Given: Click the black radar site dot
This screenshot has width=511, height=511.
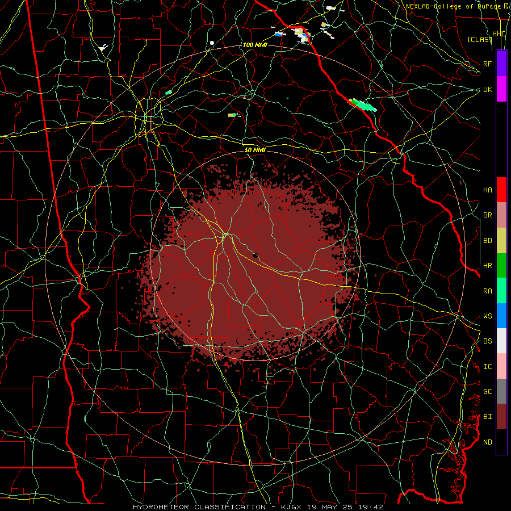Looking at the screenshot, I should pos(255,256).
